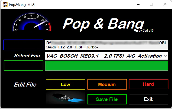This screenshot has width=172, height=109.
Task: Click the Low edit button
Action: tap(66, 84)
